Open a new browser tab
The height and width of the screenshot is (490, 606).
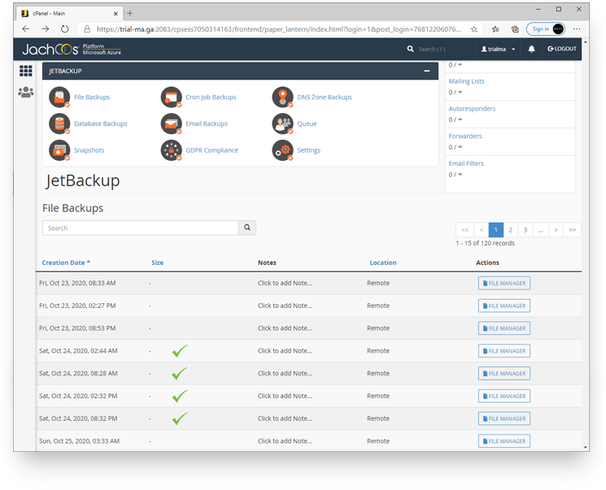pos(130,13)
